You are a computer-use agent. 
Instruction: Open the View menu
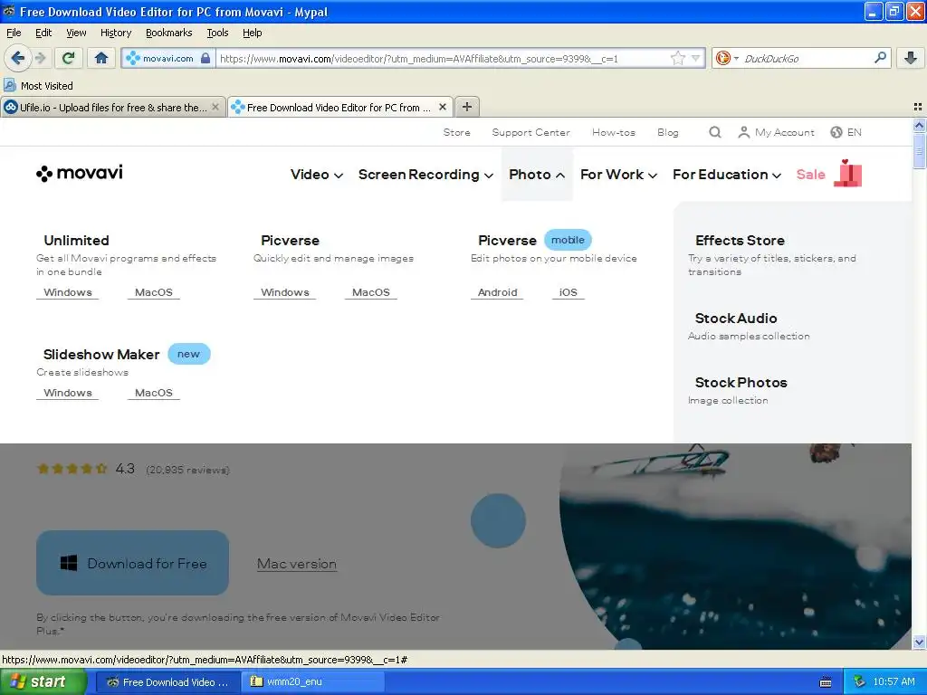pos(76,33)
